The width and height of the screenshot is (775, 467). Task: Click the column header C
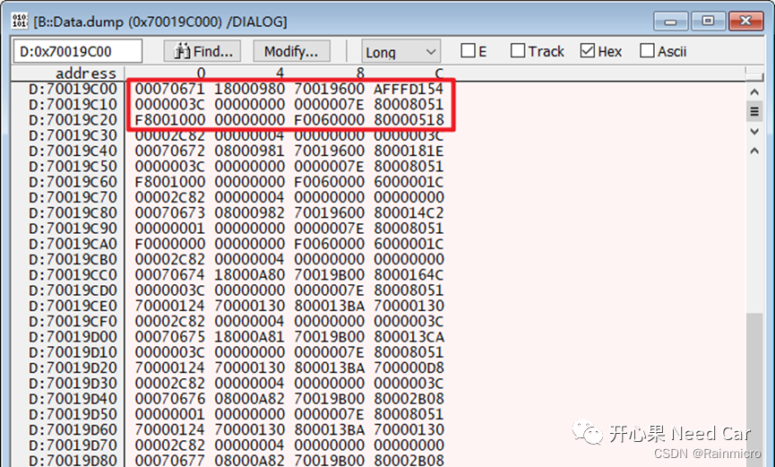[439, 74]
